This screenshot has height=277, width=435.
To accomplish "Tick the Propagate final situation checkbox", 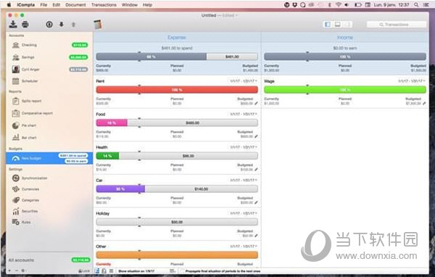I will click(x=182, y=271).
